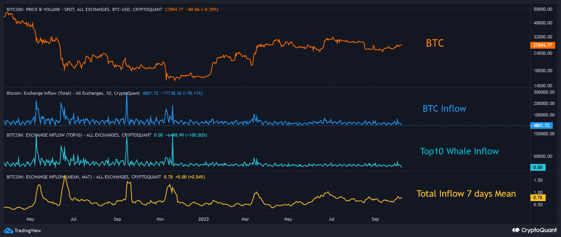
Task: Click the cyan 0.00 value tag
Action: click(538, 167)
